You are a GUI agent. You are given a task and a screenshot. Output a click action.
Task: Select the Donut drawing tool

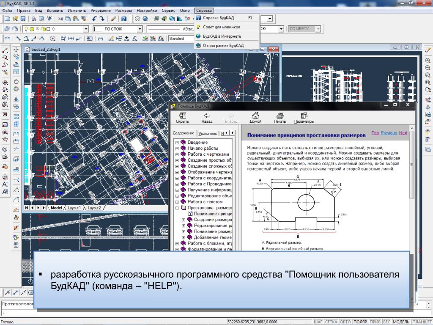(5, 149)
